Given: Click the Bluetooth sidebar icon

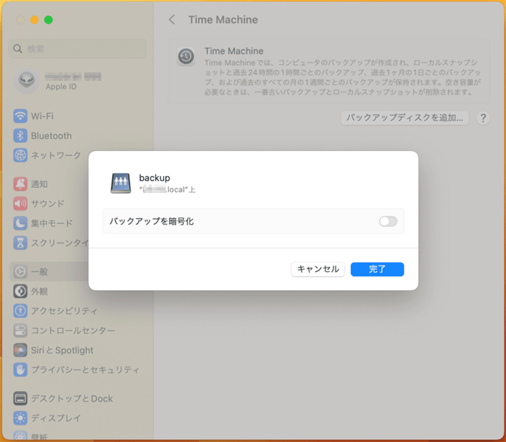Looking at the screenshot, I should 20,136.
